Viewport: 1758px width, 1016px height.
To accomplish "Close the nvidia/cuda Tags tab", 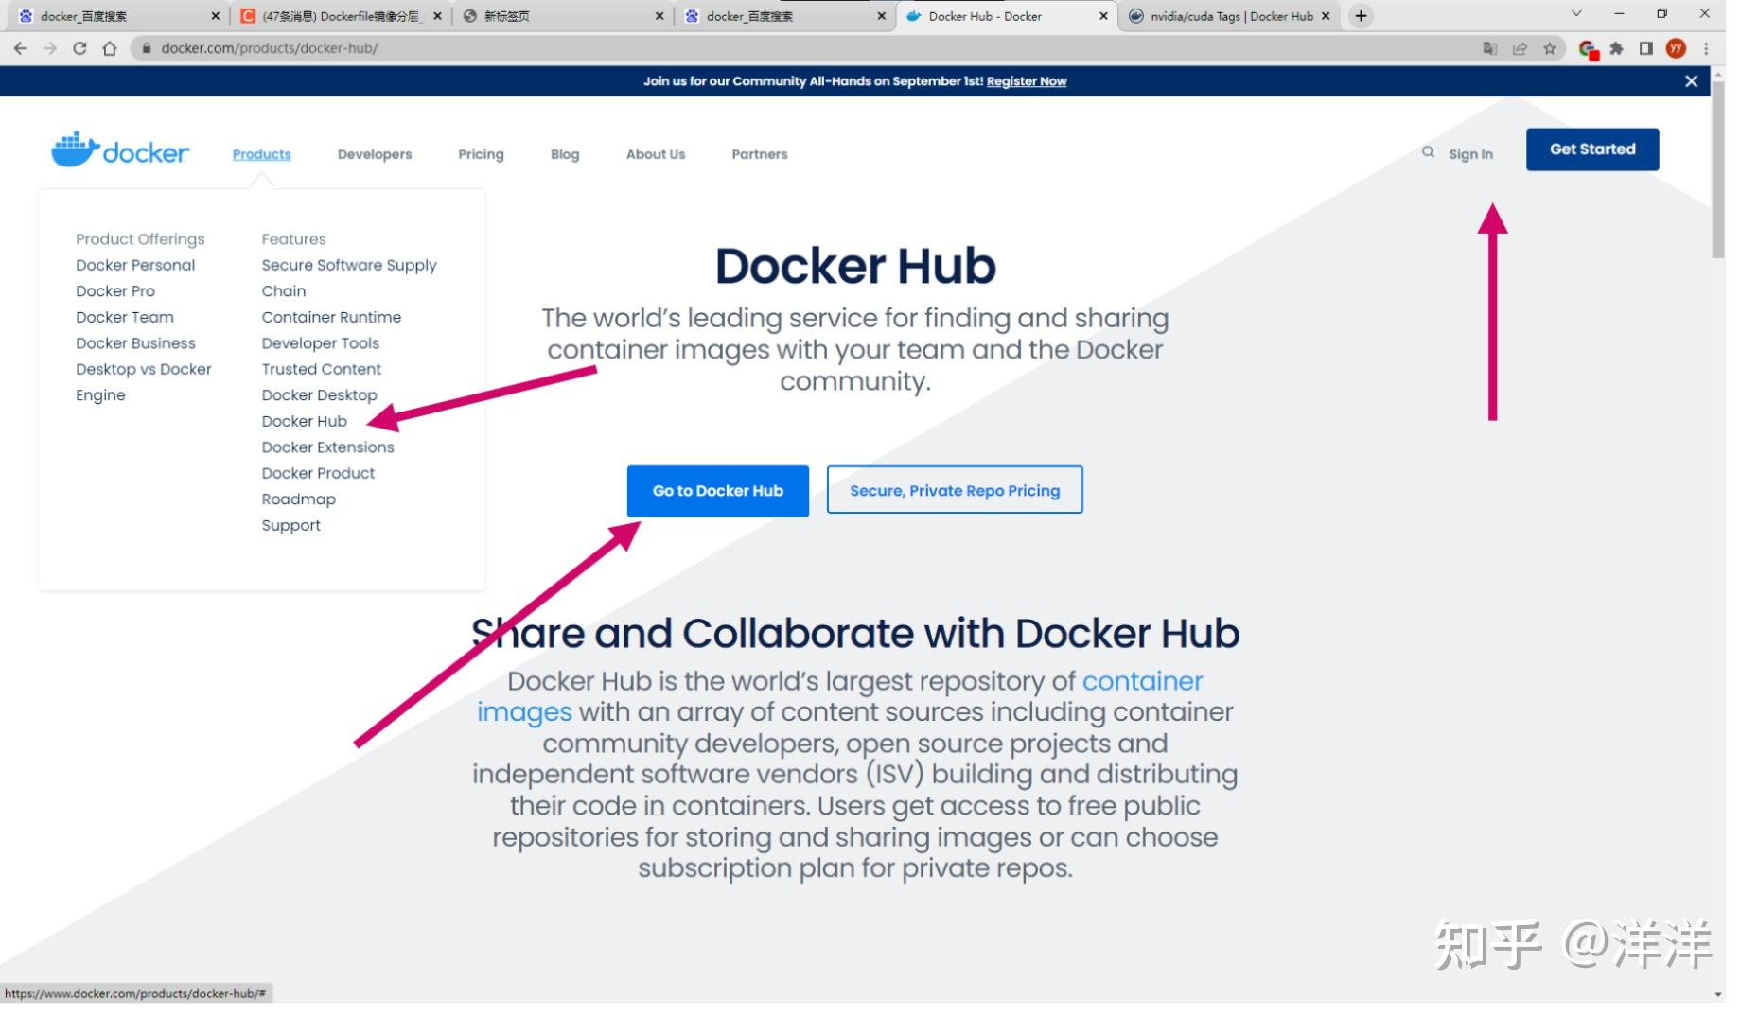I will pos(1326,16).
